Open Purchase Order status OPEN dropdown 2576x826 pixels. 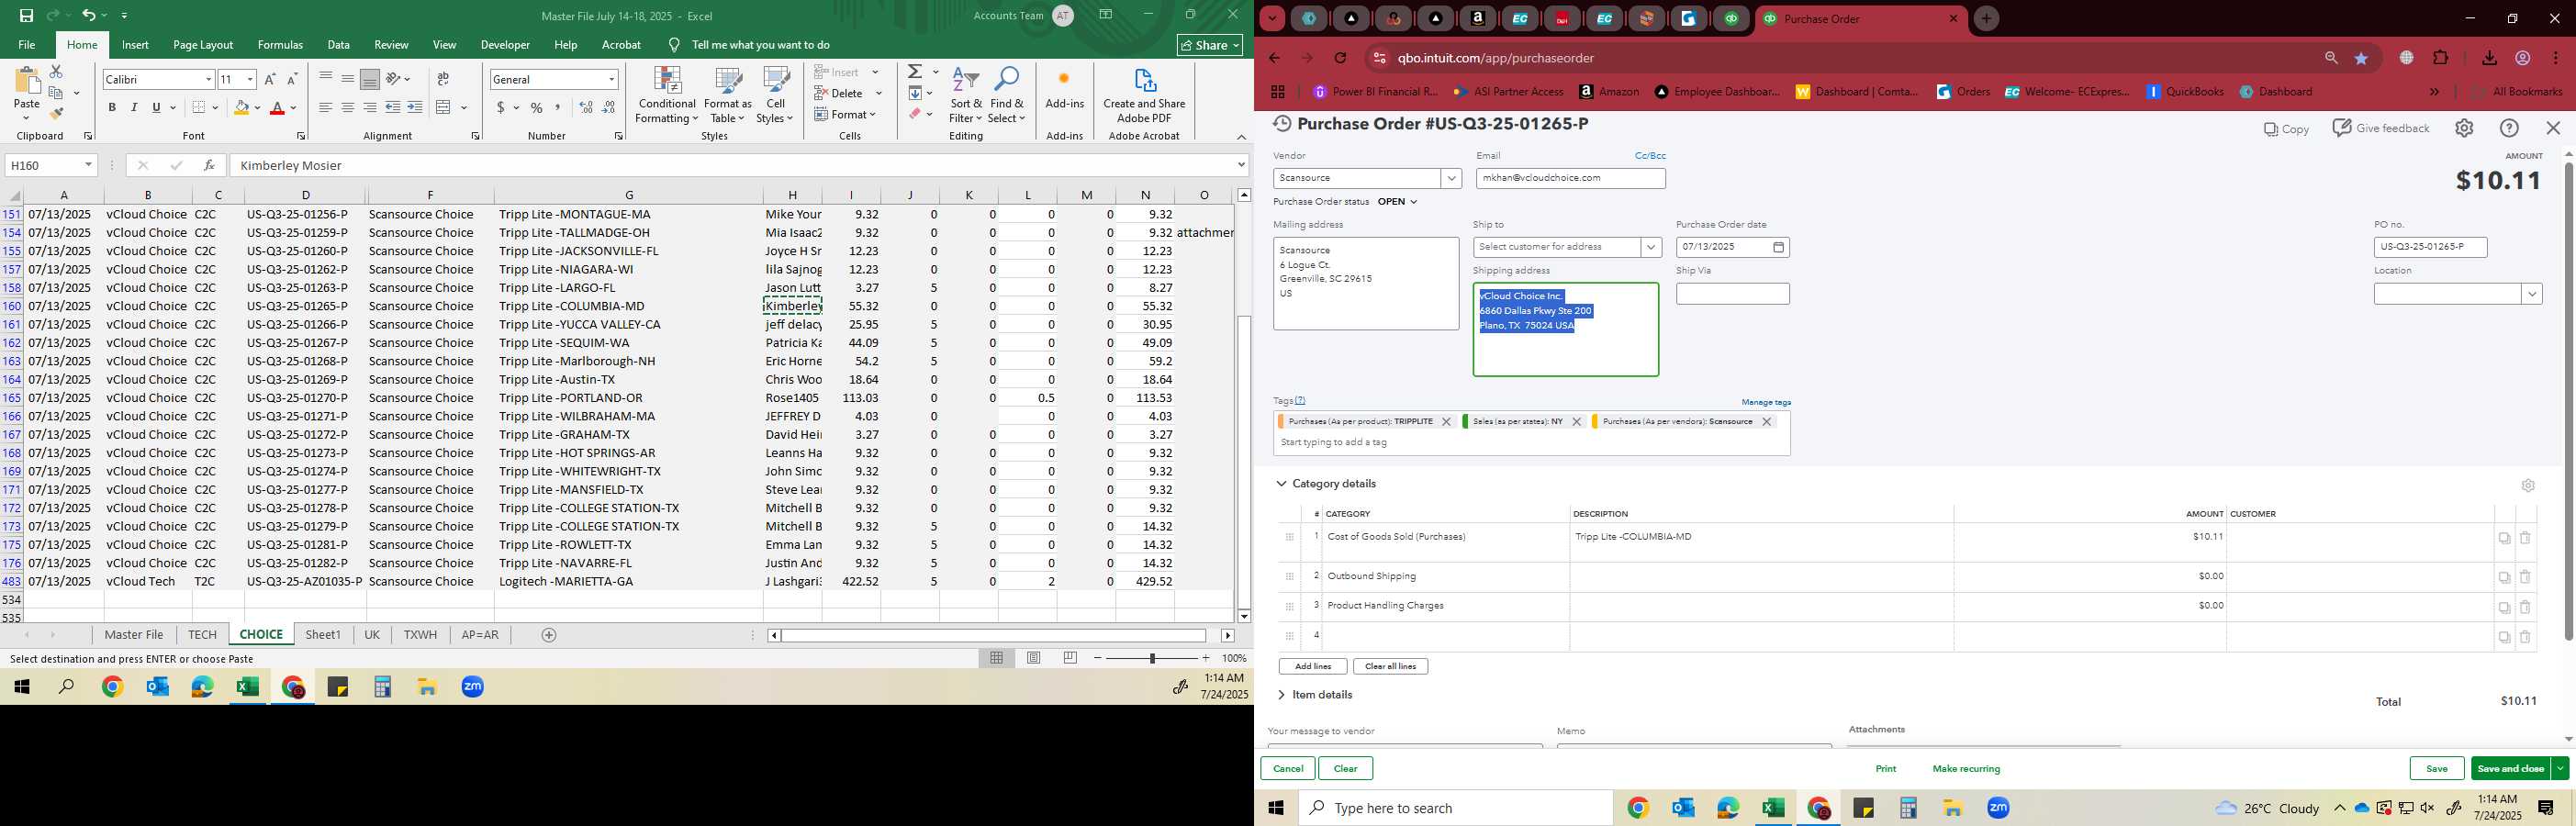coord(1398,202)
